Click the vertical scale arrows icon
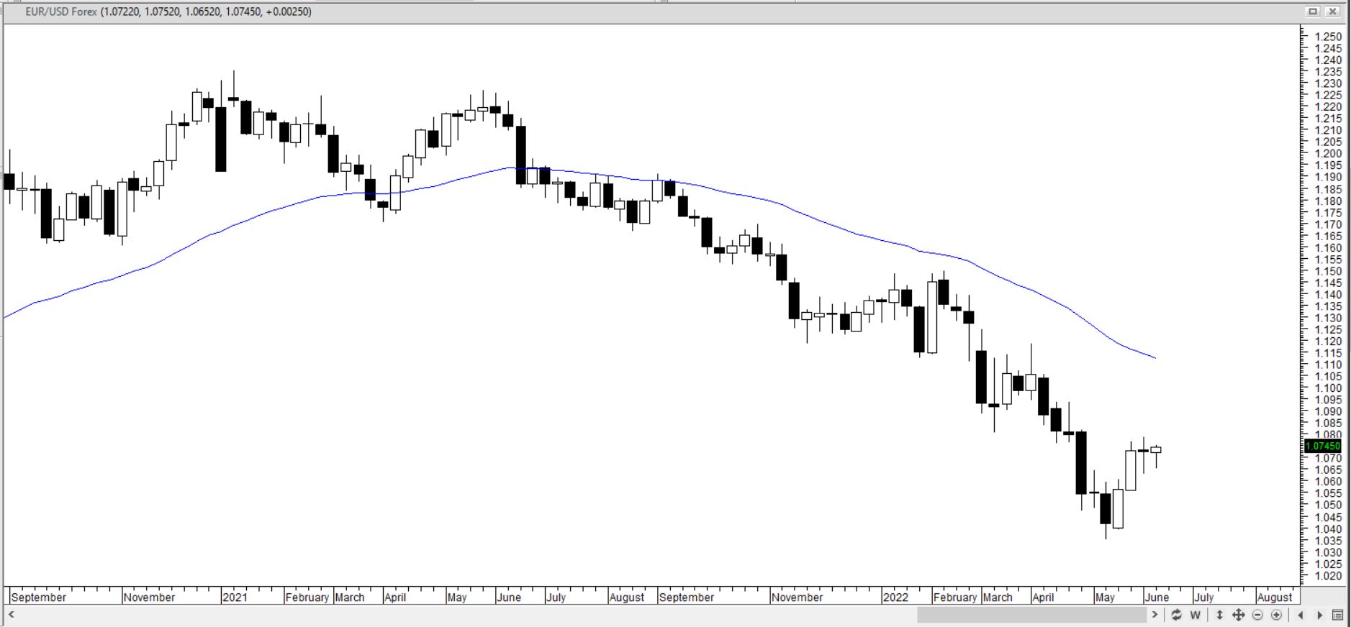Image resolution: width=1351 pixels, height=627 pixels. 1219,615
